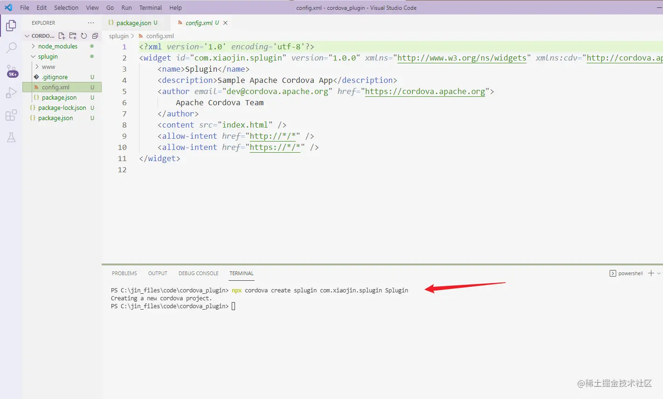
Task: Open the root-level package.json file
Action: point(55,118)
